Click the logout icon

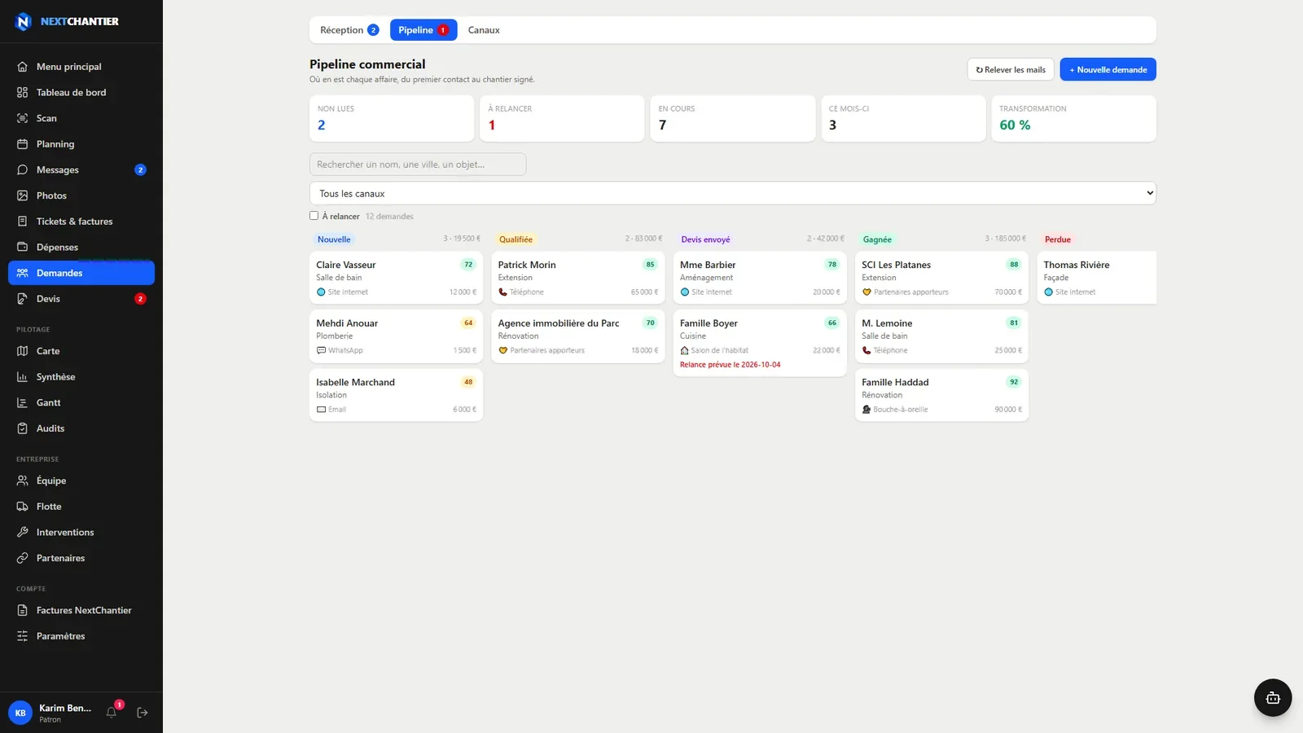point(143,713)
